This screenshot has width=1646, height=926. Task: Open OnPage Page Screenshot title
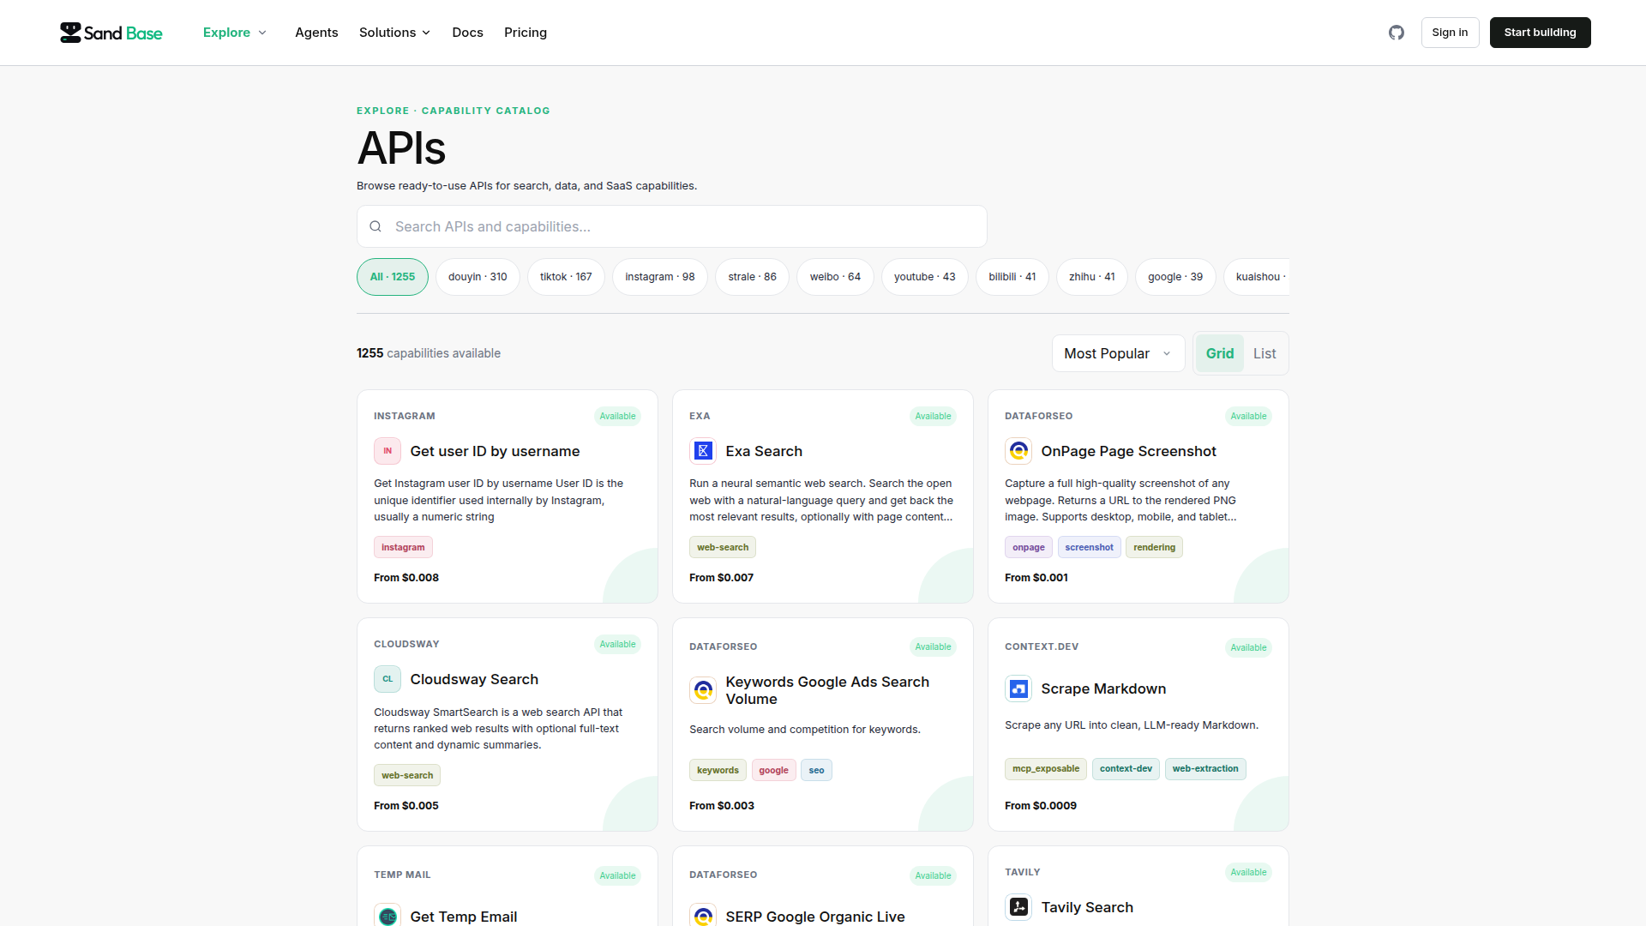point(1128,451)
